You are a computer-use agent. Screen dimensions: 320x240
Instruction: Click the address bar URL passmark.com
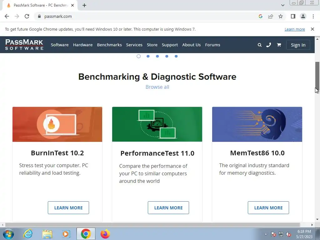click(58, 16)
